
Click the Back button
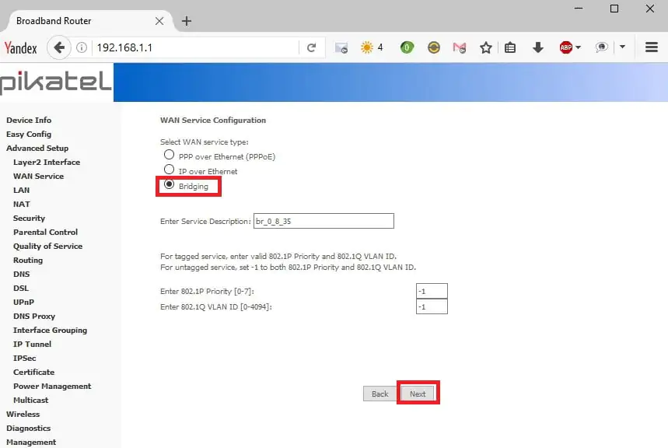(379, 394)
